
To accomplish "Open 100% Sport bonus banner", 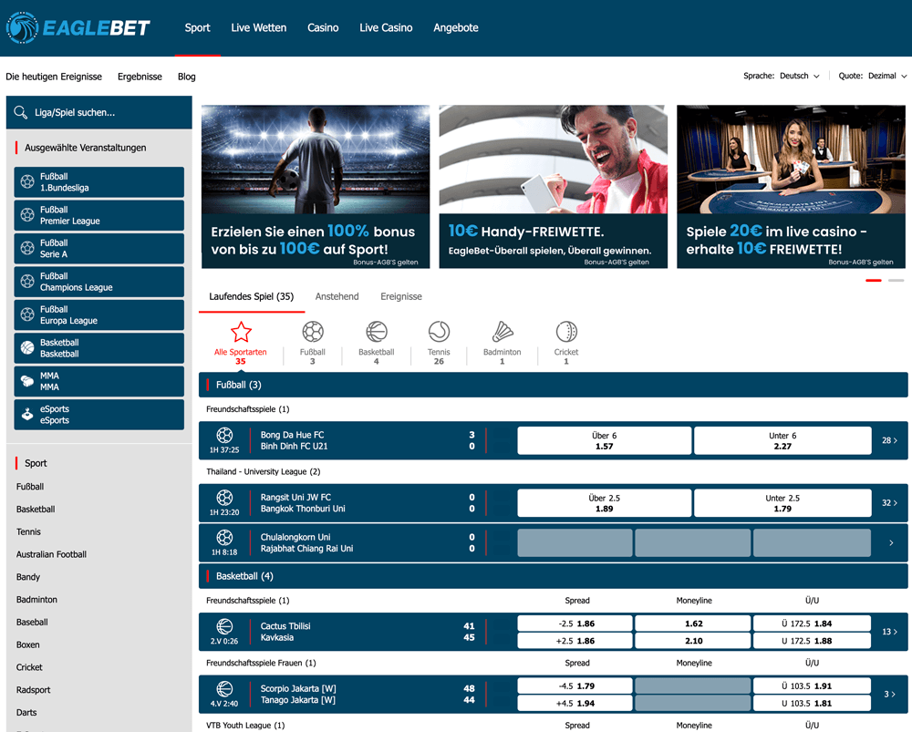I will [316, 187].
